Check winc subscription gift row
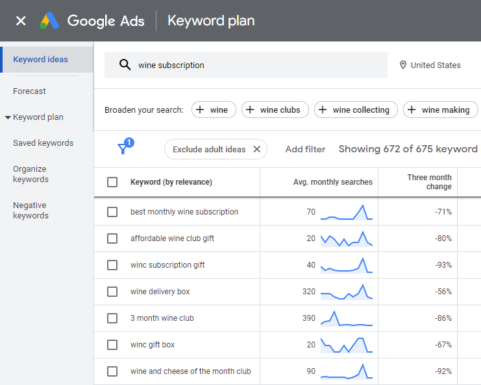The height and width of the screenshot is (385, 481). (112, 265)
